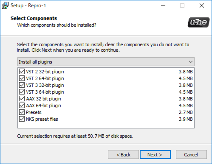Uncheck VST 2 32-bit plugin checkbox
The height and width of the screenshot is (164, 212).
point(22,71)
